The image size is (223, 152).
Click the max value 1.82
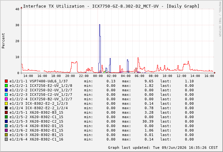click(149, 86)
